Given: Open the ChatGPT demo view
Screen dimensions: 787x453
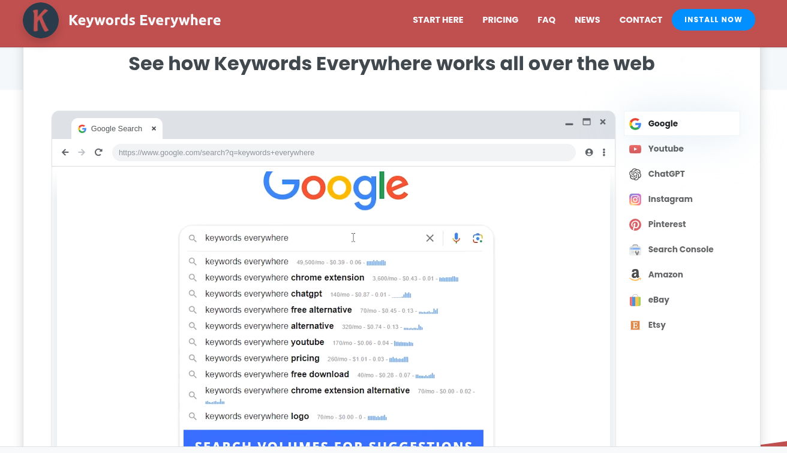Looking at the screenshot, I should click(x=666, y=174).
